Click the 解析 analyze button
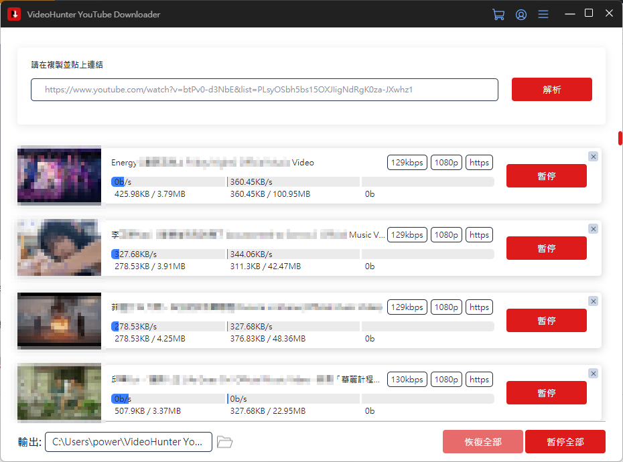 pyautogui.click(x=551, y=90)
